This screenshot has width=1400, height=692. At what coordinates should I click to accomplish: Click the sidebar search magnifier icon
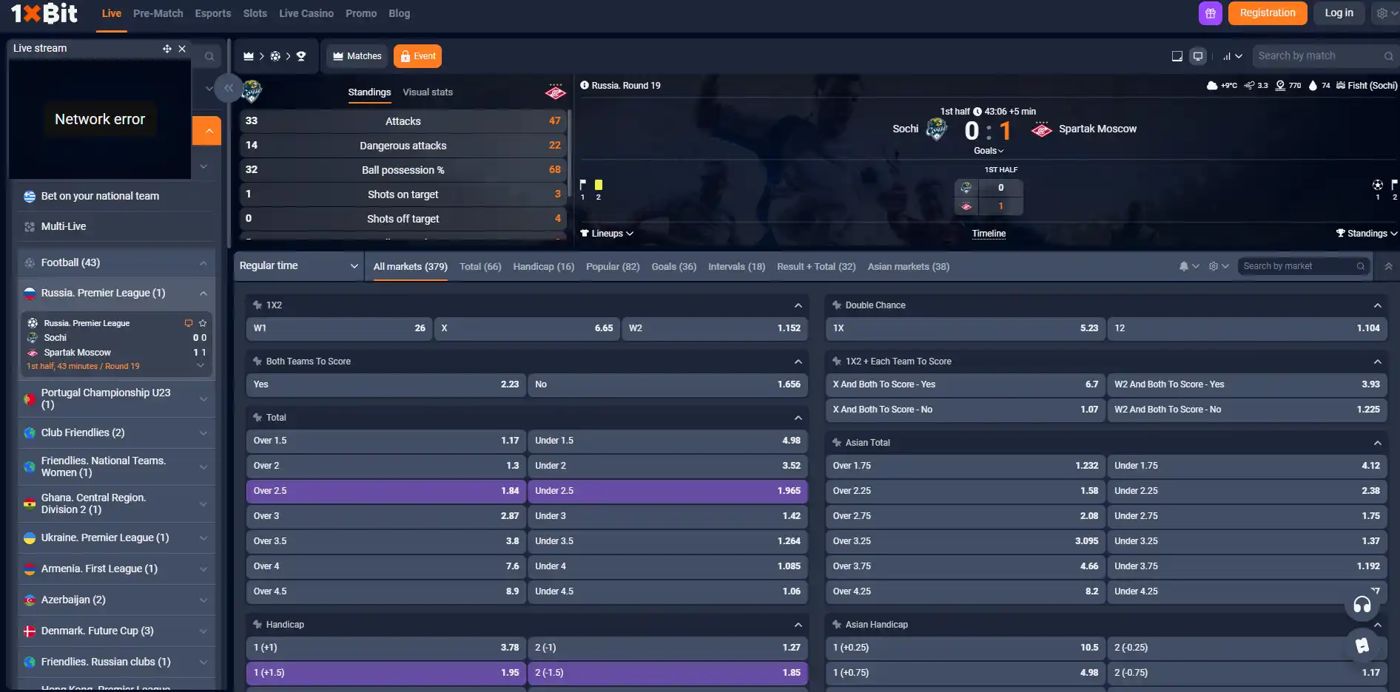coord(209,56)
